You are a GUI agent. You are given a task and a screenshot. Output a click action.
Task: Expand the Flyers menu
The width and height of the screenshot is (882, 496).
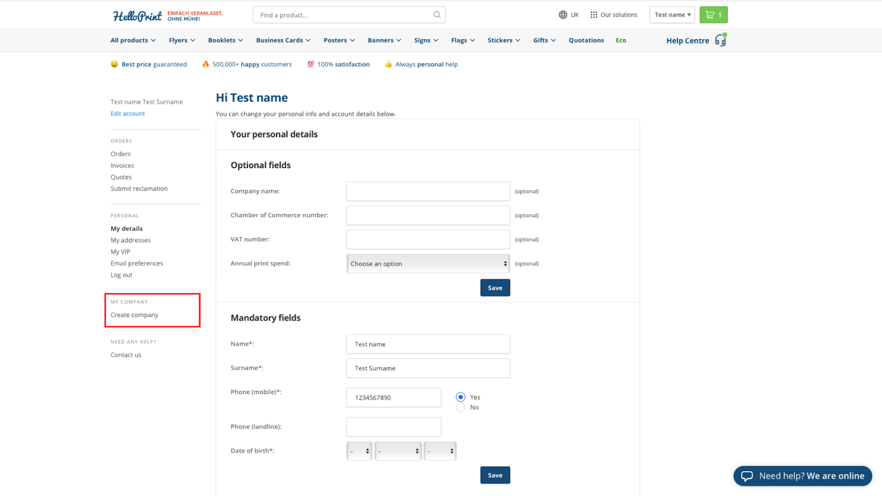coord(182,40)
